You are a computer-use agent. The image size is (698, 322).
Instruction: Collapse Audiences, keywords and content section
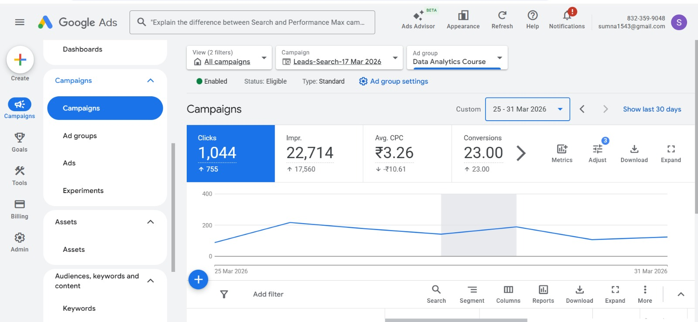click(x=151, y=281)
